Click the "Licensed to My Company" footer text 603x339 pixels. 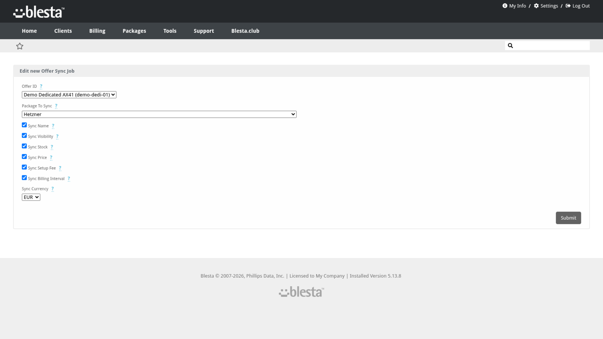(317, 276)
